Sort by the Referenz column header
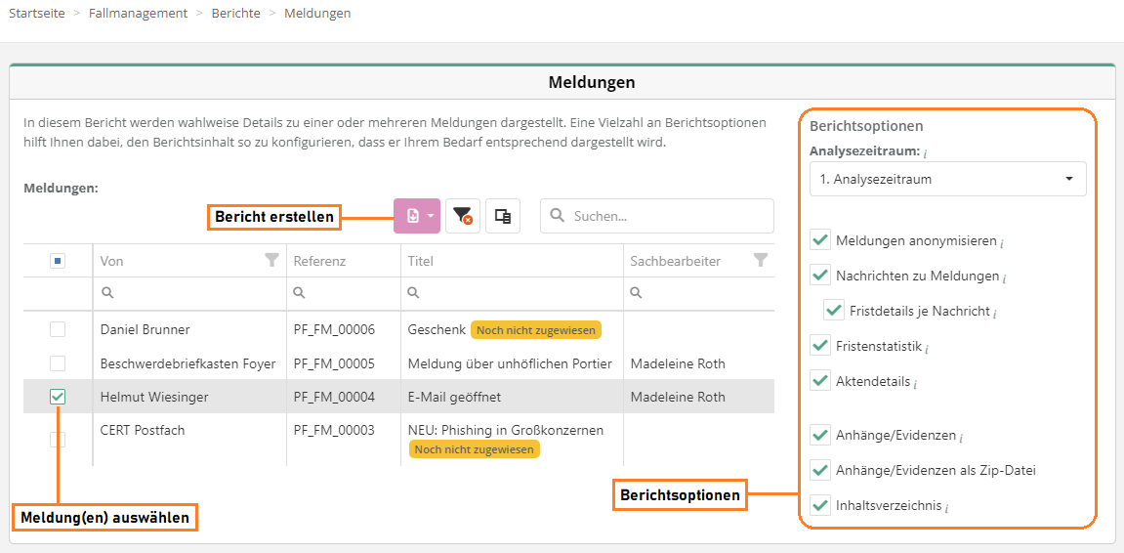 319,261
